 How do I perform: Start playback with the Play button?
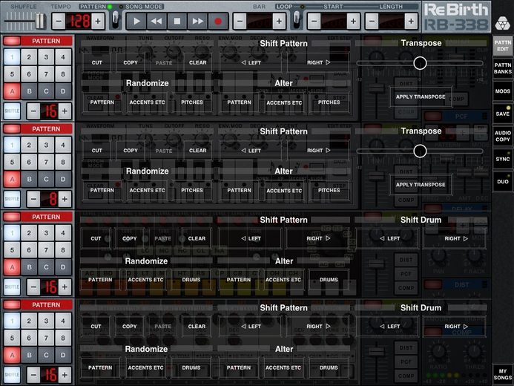(136, 22)
